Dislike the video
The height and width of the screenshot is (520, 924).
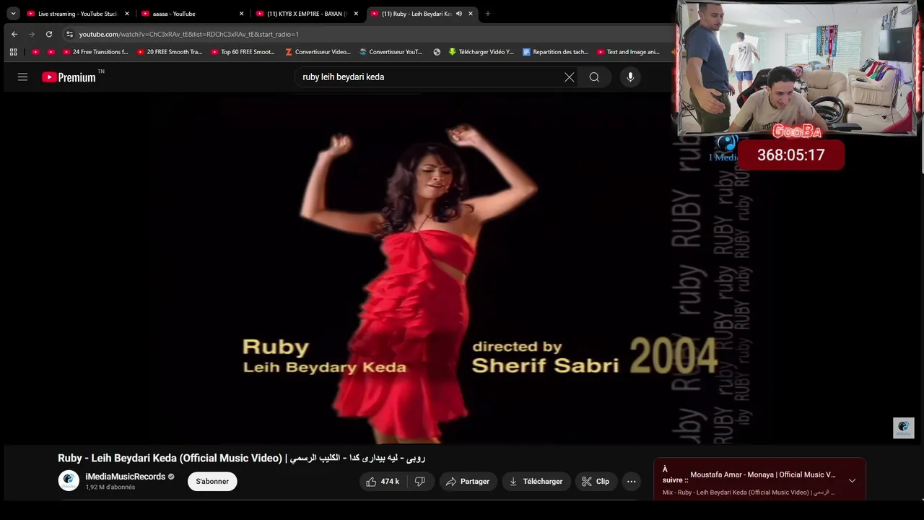point(420,481)
